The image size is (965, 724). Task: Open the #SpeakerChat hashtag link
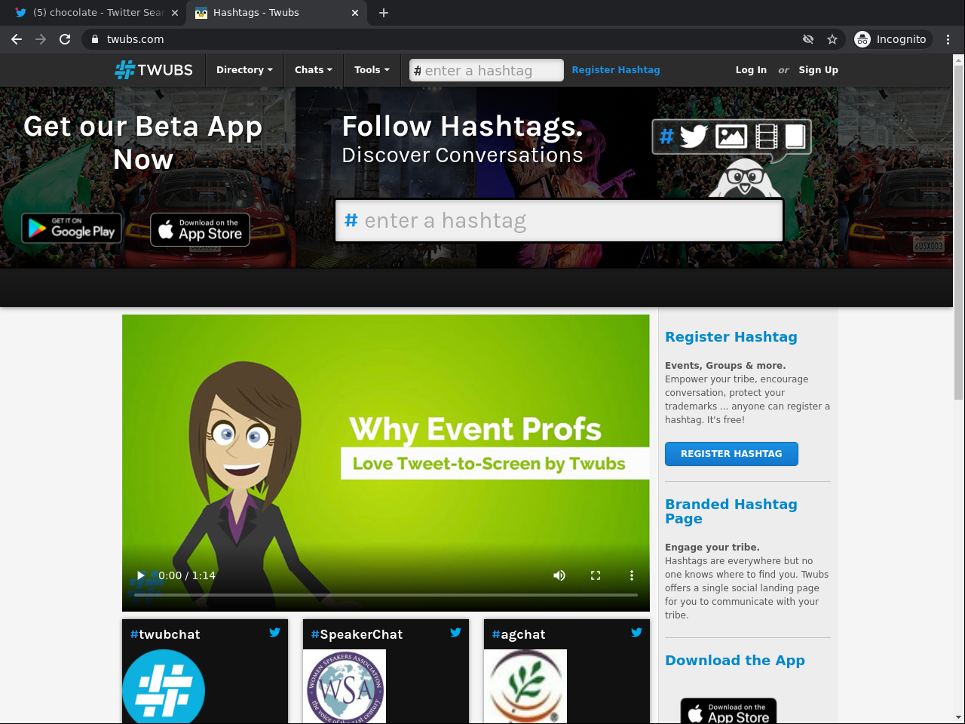pos(357,635)
